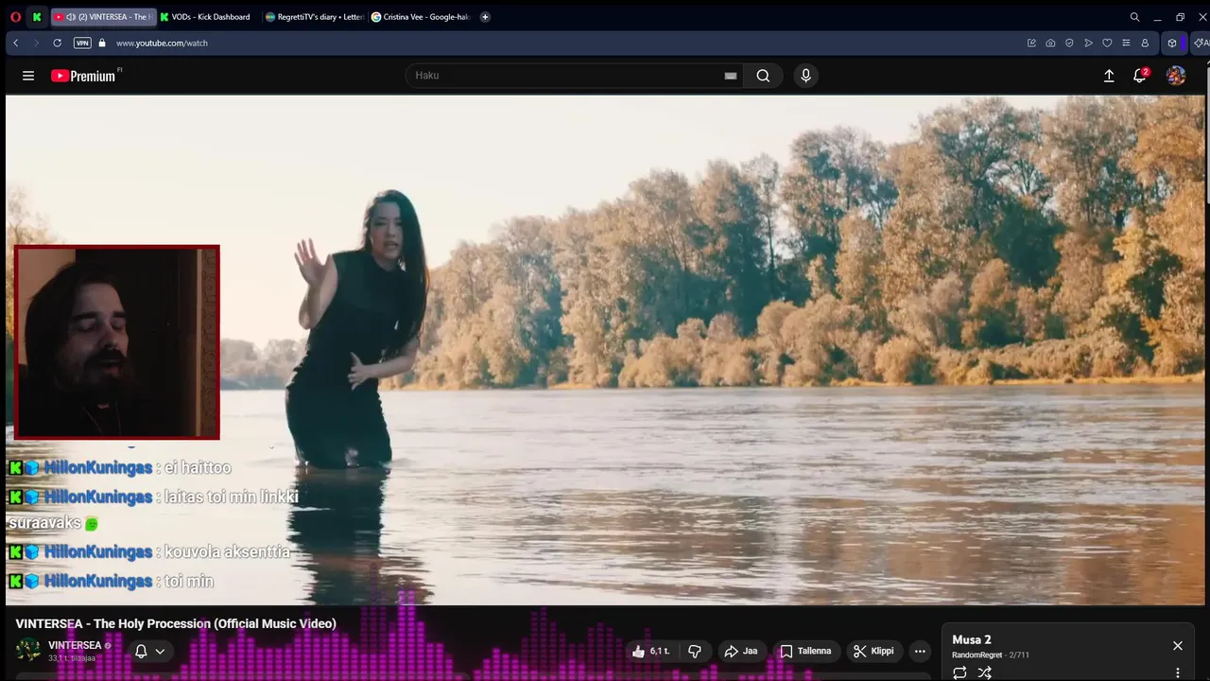Toggle playlist shuffle button
This screenshot has height=681, width=1210.
(984, 672)
